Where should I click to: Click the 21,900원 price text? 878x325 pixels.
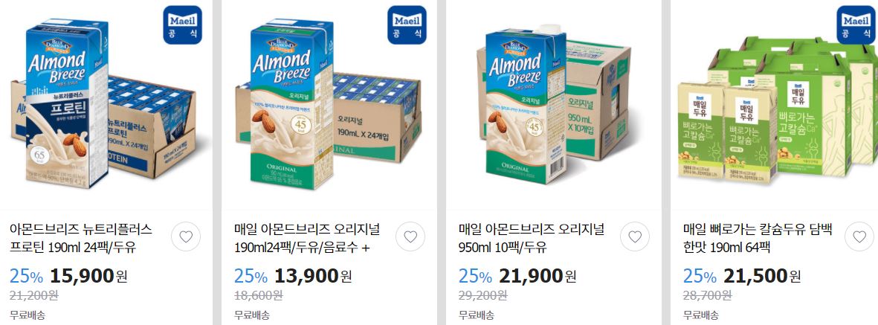(538, 276)
